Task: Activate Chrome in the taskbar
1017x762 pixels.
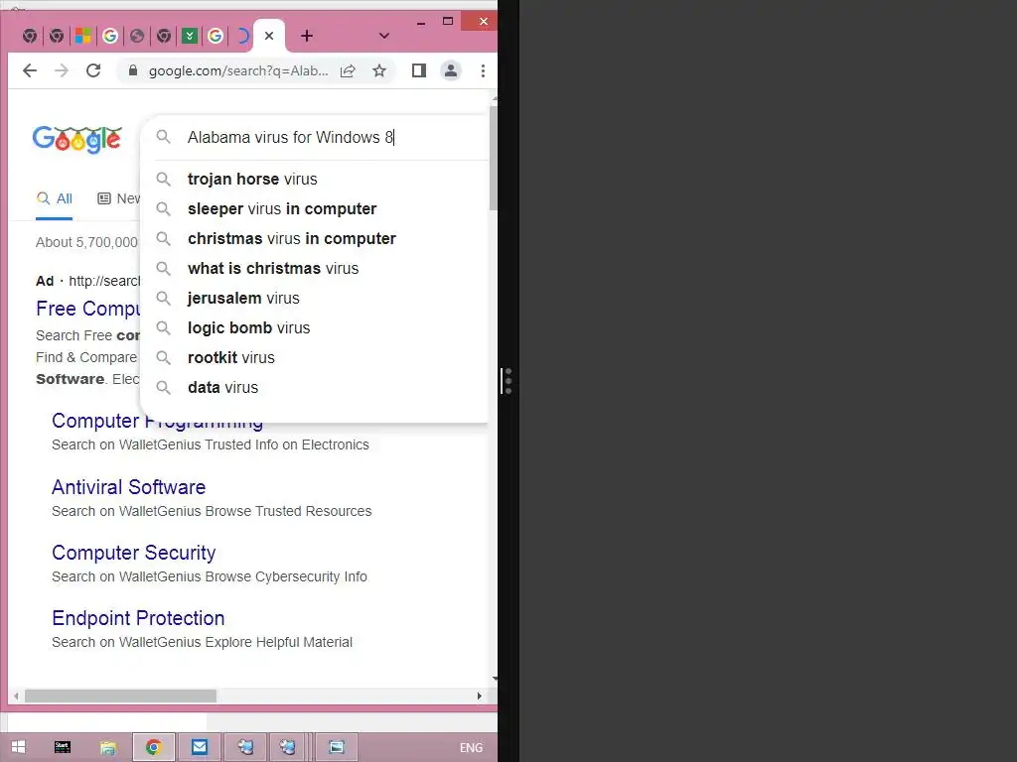Action: coord(154,747)
